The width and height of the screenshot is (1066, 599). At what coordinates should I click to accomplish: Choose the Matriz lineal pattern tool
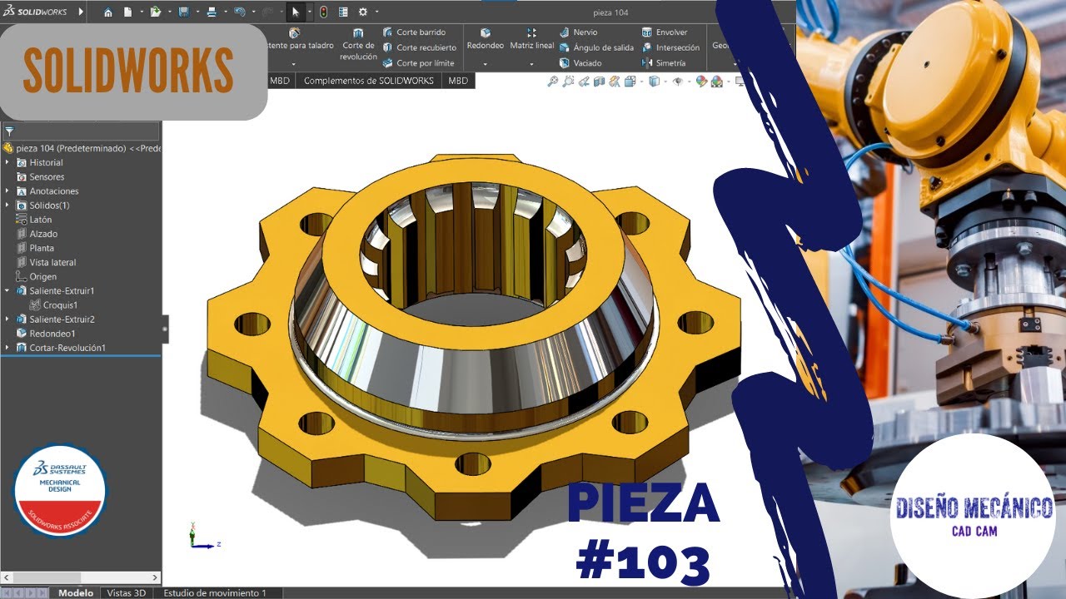tap(532, 39)
